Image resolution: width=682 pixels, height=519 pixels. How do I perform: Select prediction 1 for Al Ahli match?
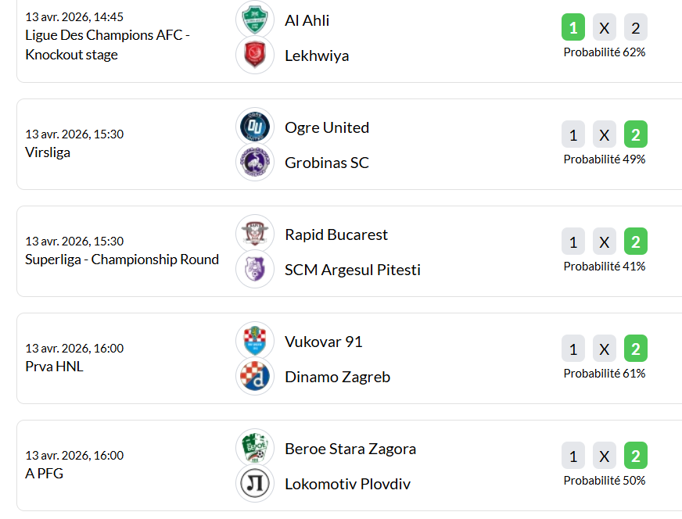[573, 28]
